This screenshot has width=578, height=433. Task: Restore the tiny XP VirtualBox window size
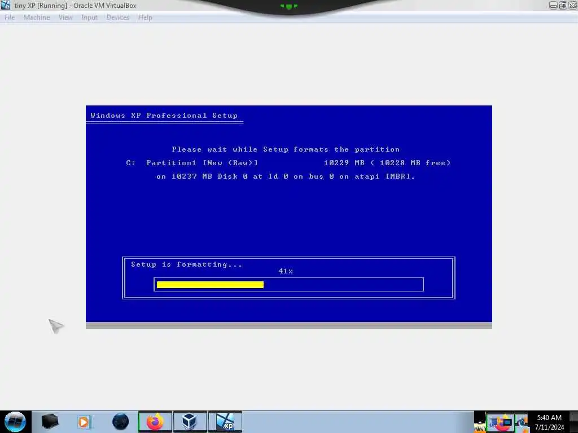tap(563, 5)
